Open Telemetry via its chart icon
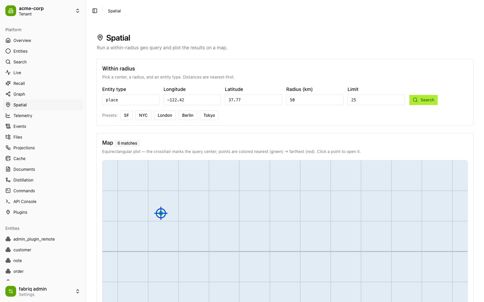Image resolution: width=484 pixels, height=302 pixels. 8,115
